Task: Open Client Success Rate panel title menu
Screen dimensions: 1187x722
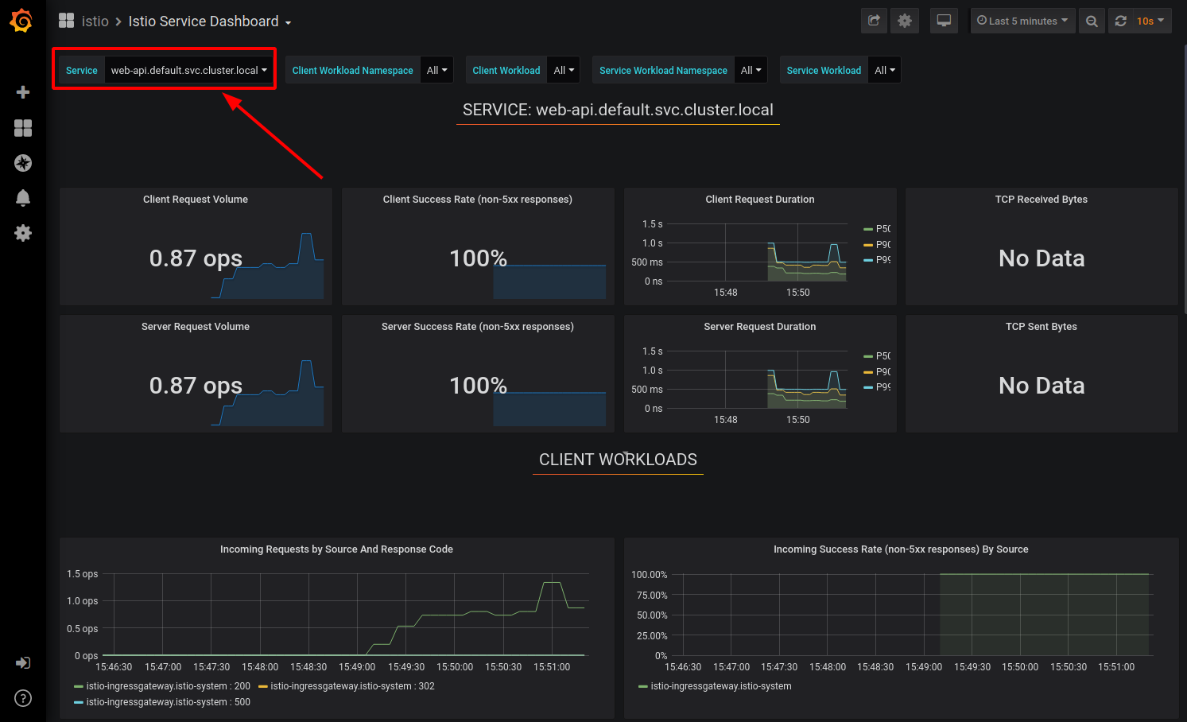Action: pos(477,200)
